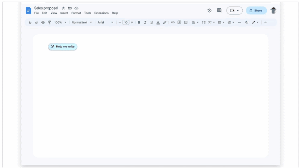Open the Edit menu

45,13
